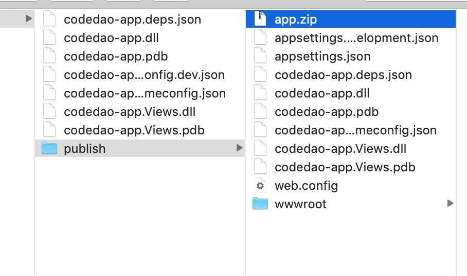The width and height of the screenshot is (467, 276).
Task: Select codedao-app.dll in the middle column
Action: [x=111, y=38]
